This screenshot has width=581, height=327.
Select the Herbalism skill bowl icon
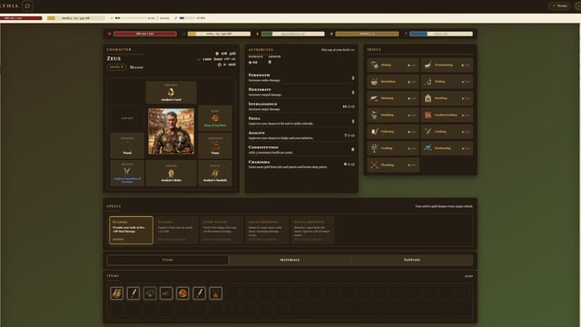[374, 82]
